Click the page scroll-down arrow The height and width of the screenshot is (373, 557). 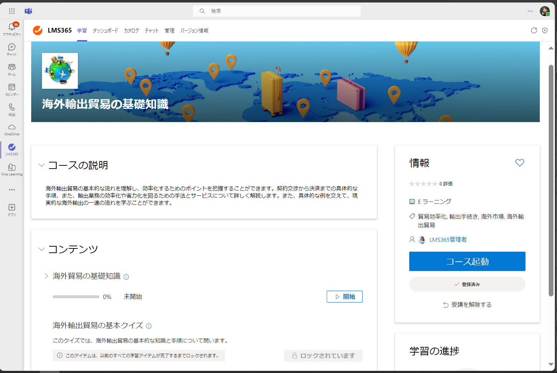(551, 364)
